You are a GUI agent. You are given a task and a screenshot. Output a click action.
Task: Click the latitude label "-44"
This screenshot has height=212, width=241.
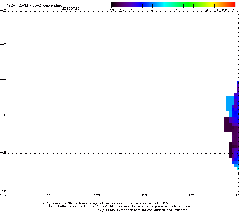(3, 79)
